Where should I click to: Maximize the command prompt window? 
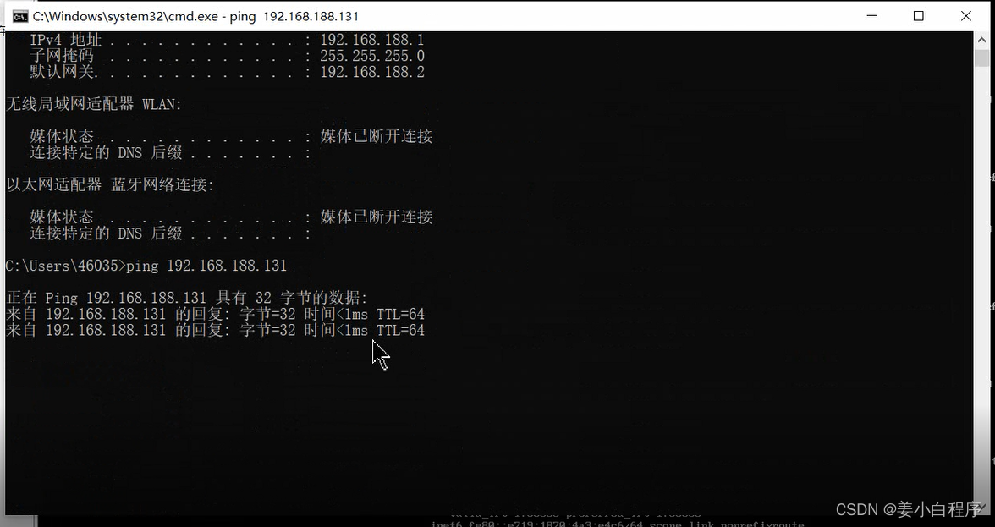[918, 16]
